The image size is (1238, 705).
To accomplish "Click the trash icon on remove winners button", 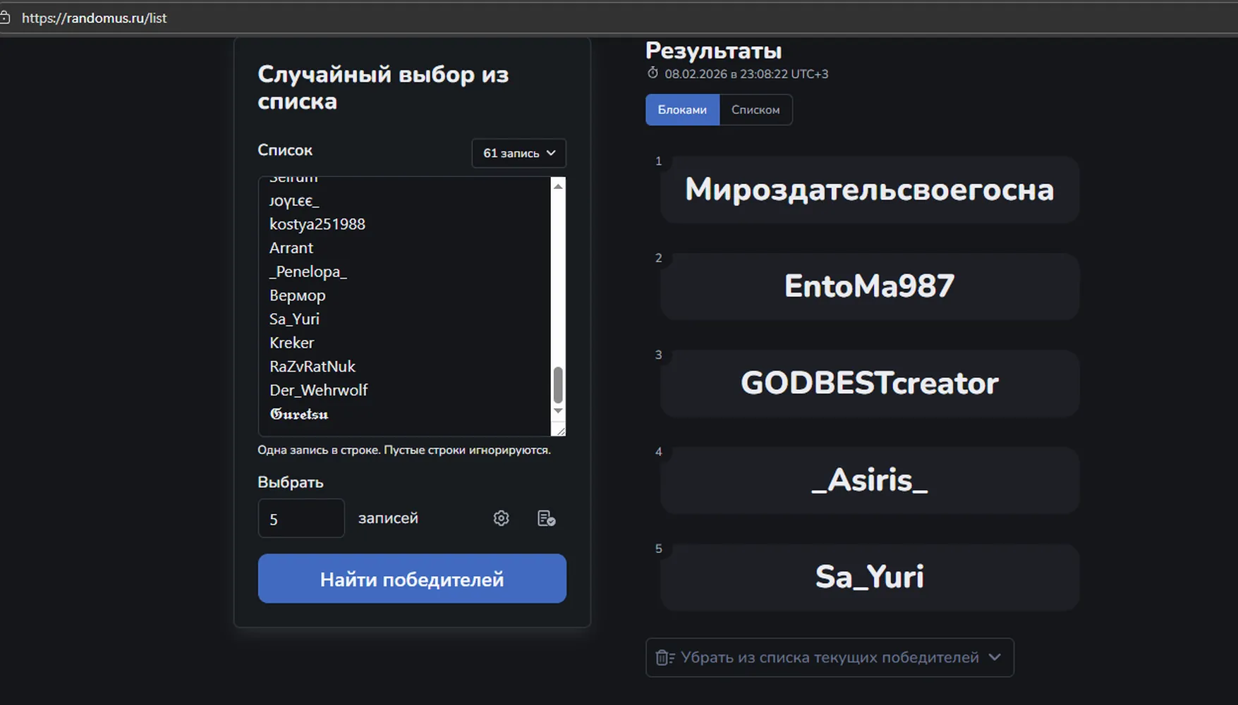I will 664,657.
